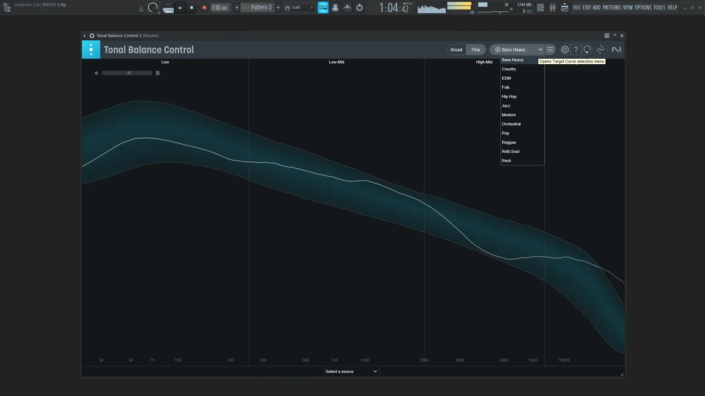
Task: Open the plugin options gear icon
Action: [x=92, y=36]
